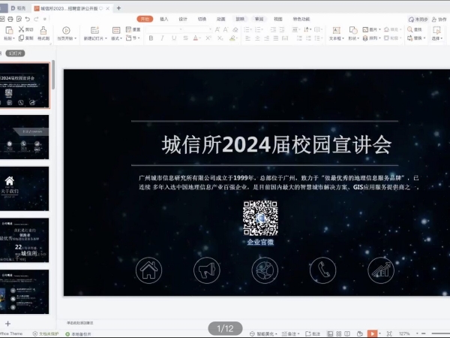Click the 企业官微 link on the slide
Image resolution: width=450 pixels, height=338 pixels.
point(260,242)
